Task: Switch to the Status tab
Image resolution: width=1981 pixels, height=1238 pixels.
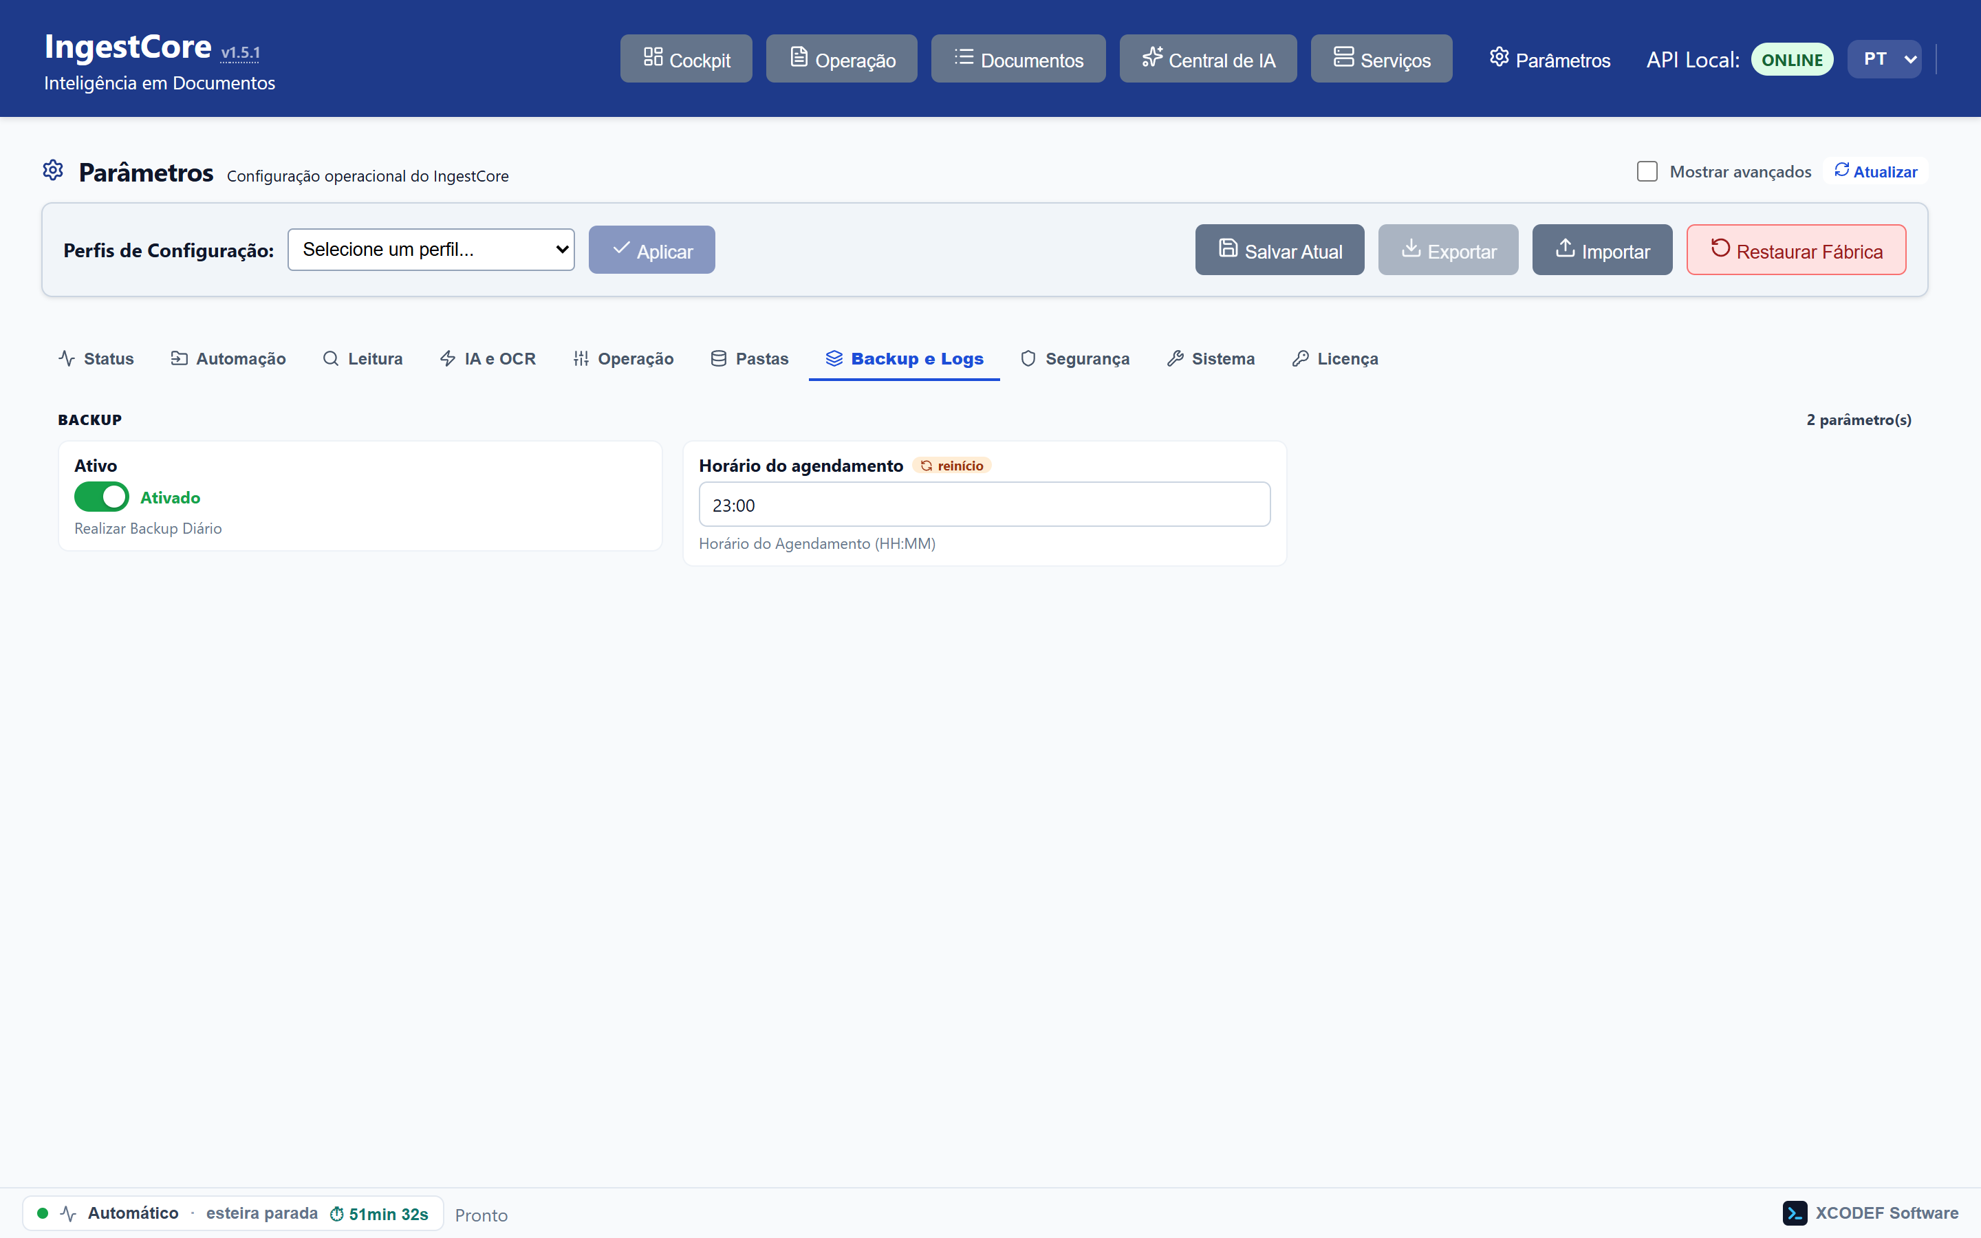Action: 96,358
